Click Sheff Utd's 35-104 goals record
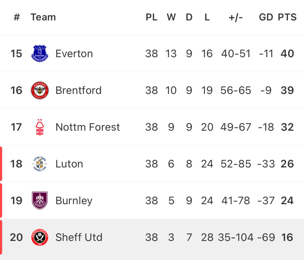304x260 pixels. click(x=235, y=237)
